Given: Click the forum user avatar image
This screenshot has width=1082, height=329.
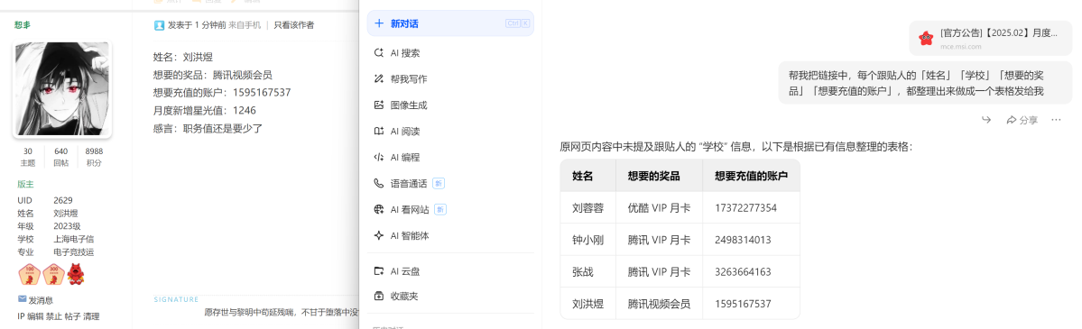Looking at the screenshot, I should 62,89.
